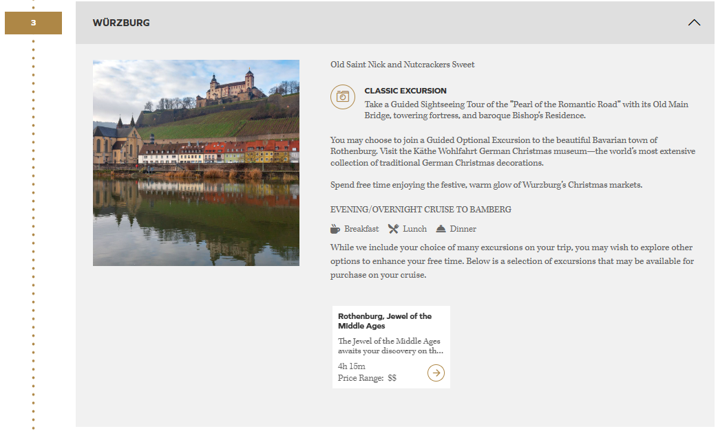Click the Lunch meal label
The width and height of the screenshot is (718, 431).
click(414, 229)
